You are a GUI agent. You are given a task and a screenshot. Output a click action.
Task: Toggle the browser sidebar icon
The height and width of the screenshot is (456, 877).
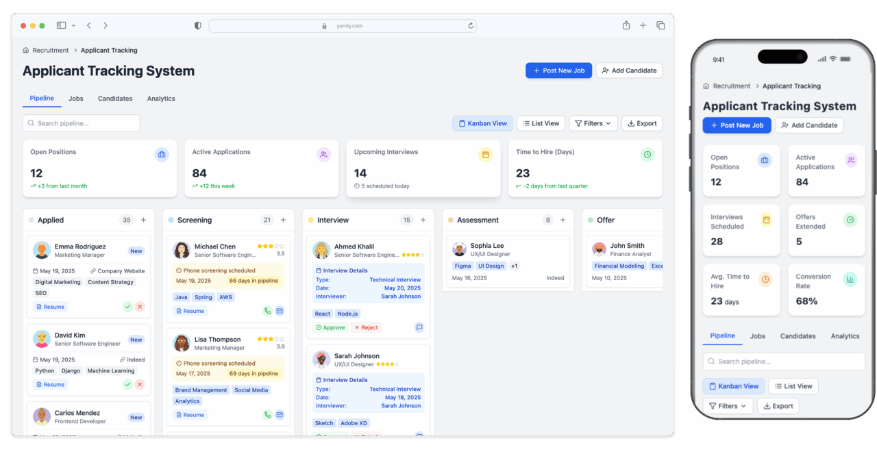coord(62,25)
